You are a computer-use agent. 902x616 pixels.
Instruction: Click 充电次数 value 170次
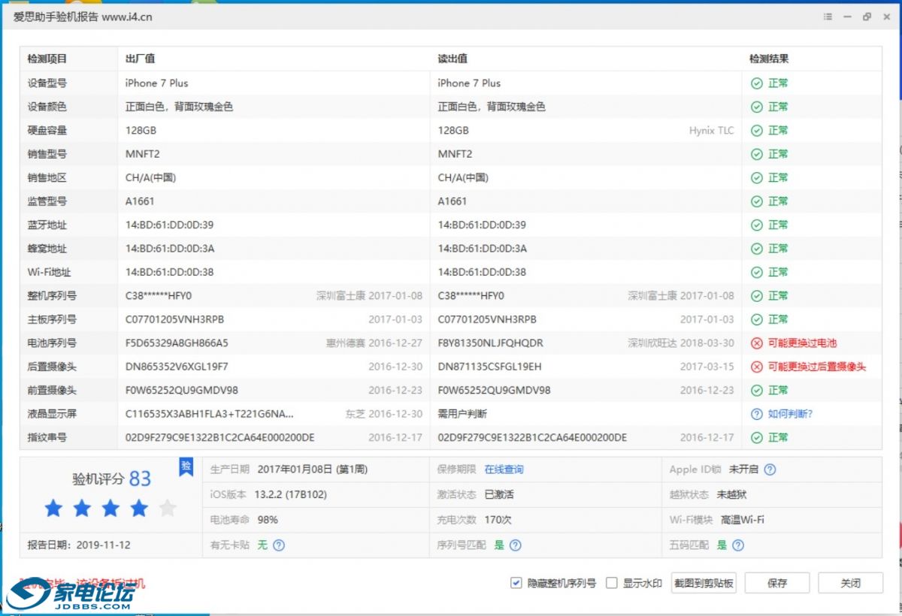tap(498, 520)
